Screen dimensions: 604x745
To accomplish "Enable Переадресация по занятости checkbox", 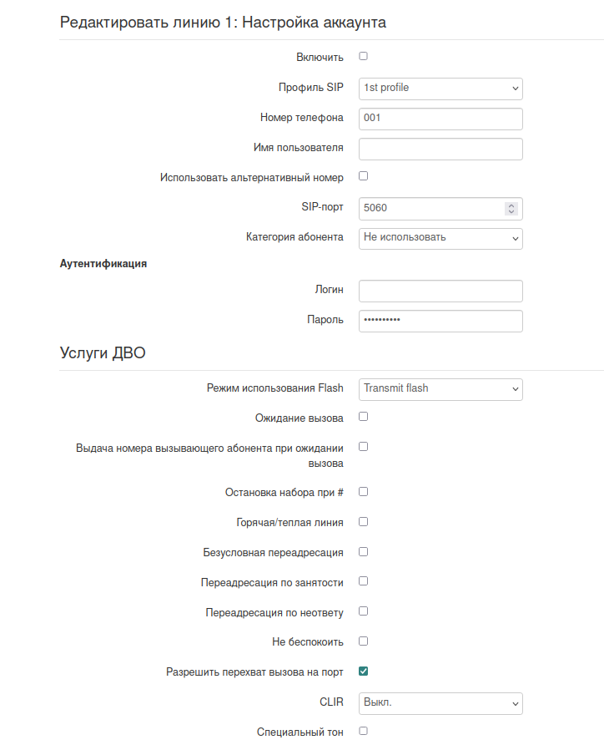I will (x=363, y=581).
